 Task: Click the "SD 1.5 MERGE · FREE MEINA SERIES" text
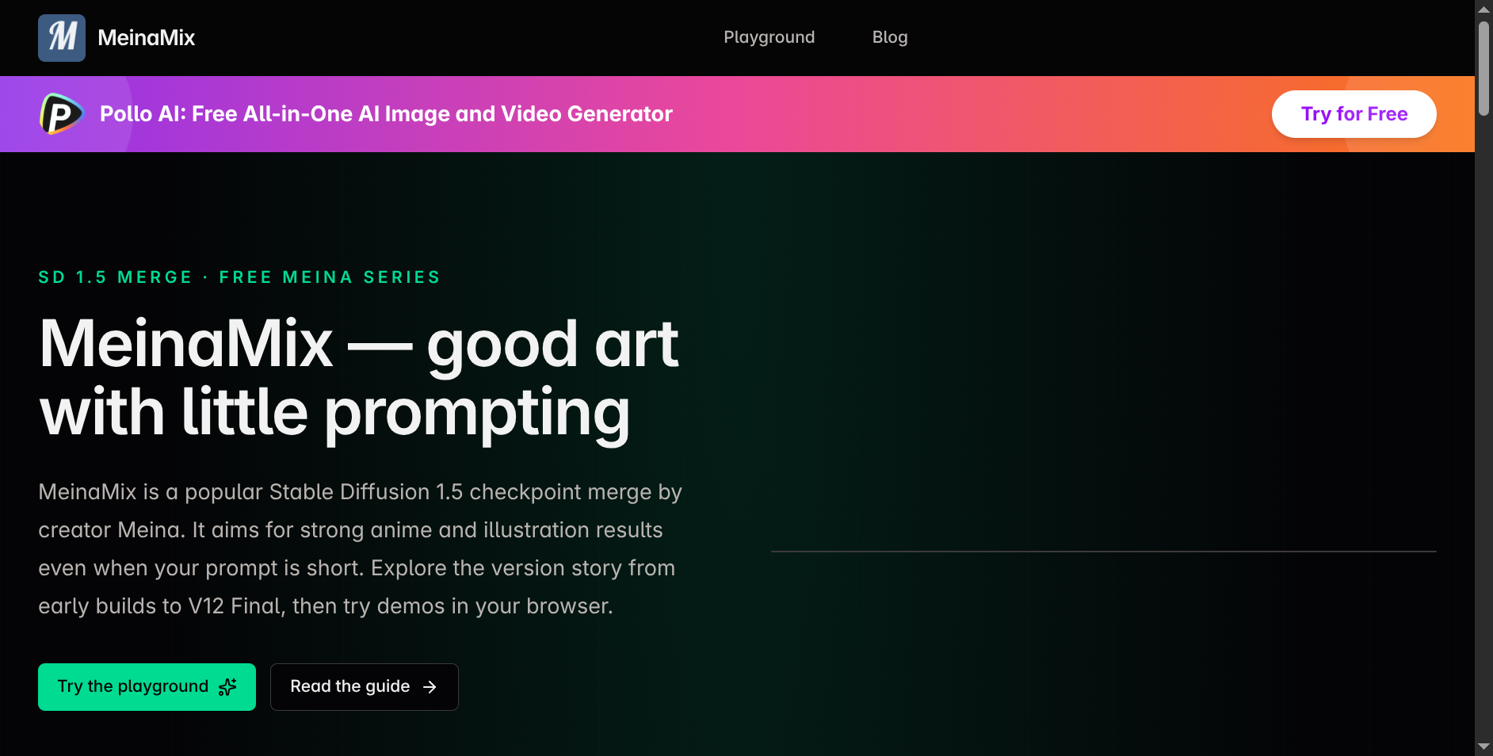[x=239, y=277]
